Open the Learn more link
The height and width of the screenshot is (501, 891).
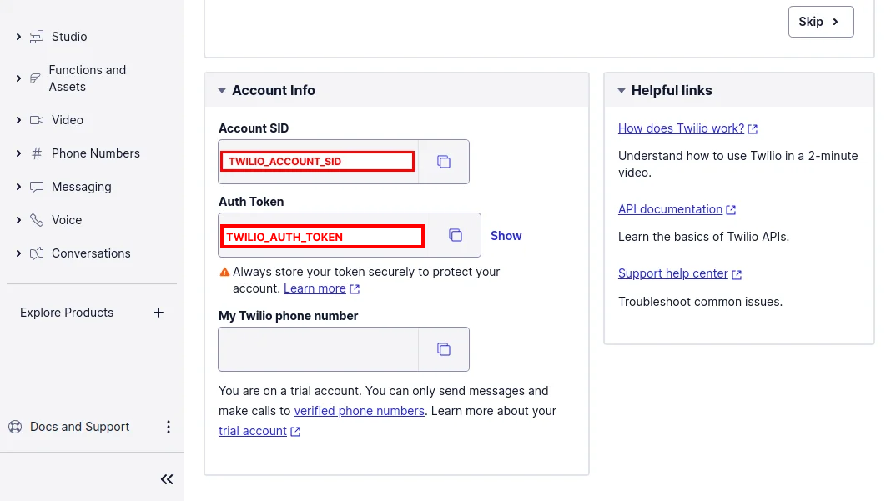pos(315,288)
